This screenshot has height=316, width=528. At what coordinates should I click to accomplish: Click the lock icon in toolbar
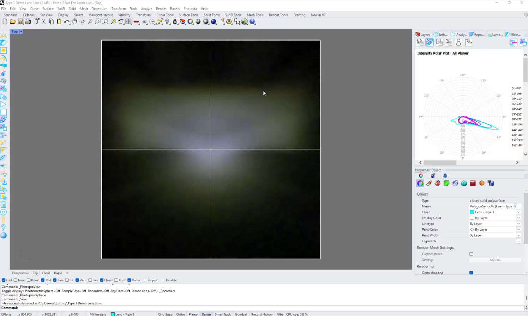click(x=175, y=22)
